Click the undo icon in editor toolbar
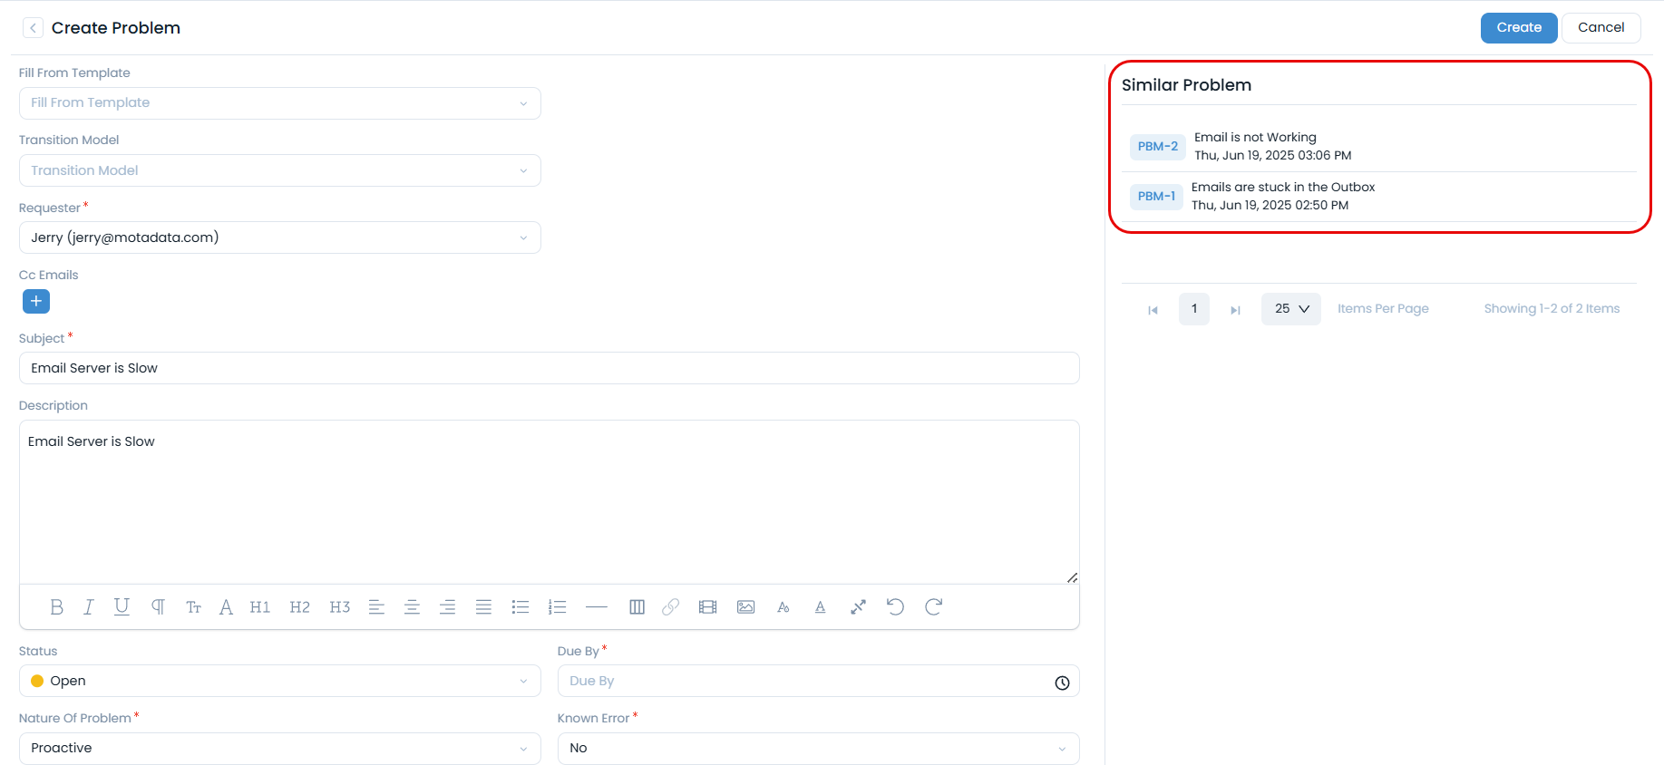 tap(895, 607)
